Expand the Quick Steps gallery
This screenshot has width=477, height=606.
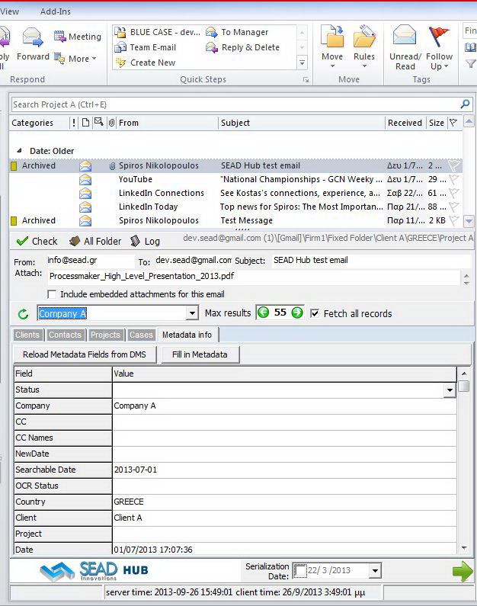click(x=302, y=63)
